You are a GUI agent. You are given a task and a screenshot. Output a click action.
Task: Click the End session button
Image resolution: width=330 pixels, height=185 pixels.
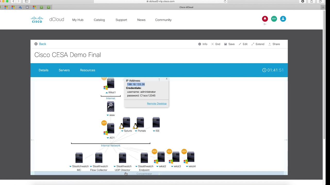tap(216, 44)
